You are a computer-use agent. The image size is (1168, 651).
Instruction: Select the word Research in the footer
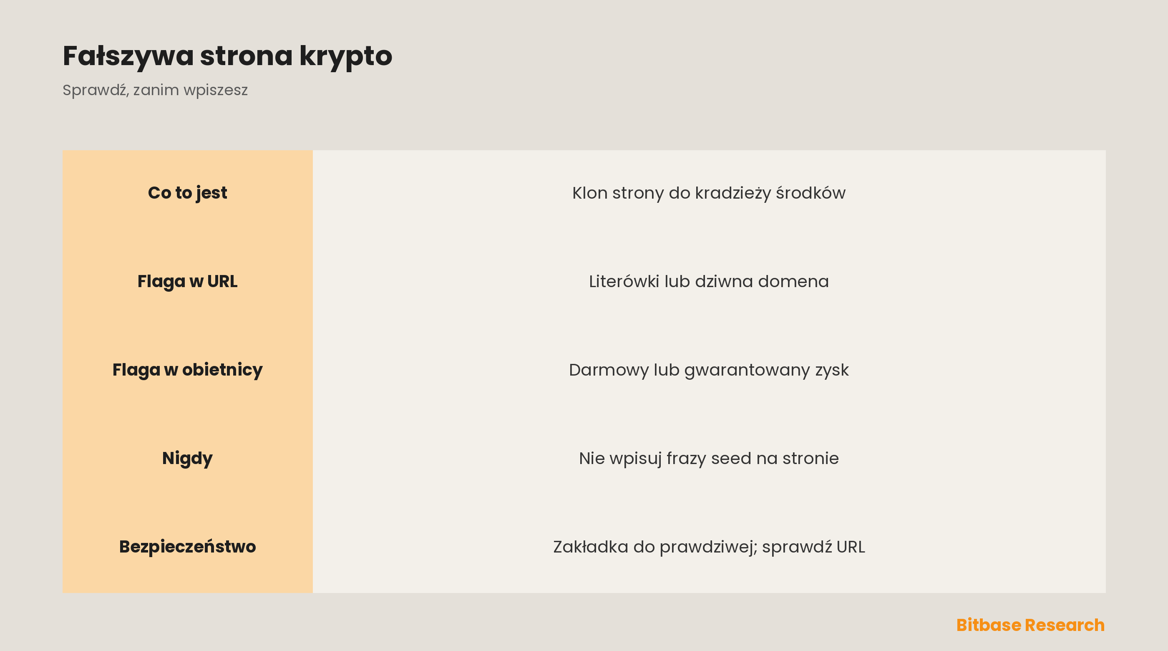1065,625
